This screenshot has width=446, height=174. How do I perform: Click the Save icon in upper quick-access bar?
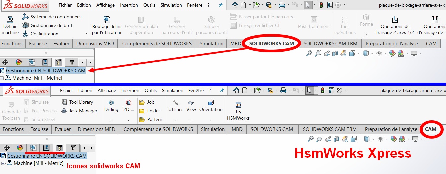tap(269, 5)
